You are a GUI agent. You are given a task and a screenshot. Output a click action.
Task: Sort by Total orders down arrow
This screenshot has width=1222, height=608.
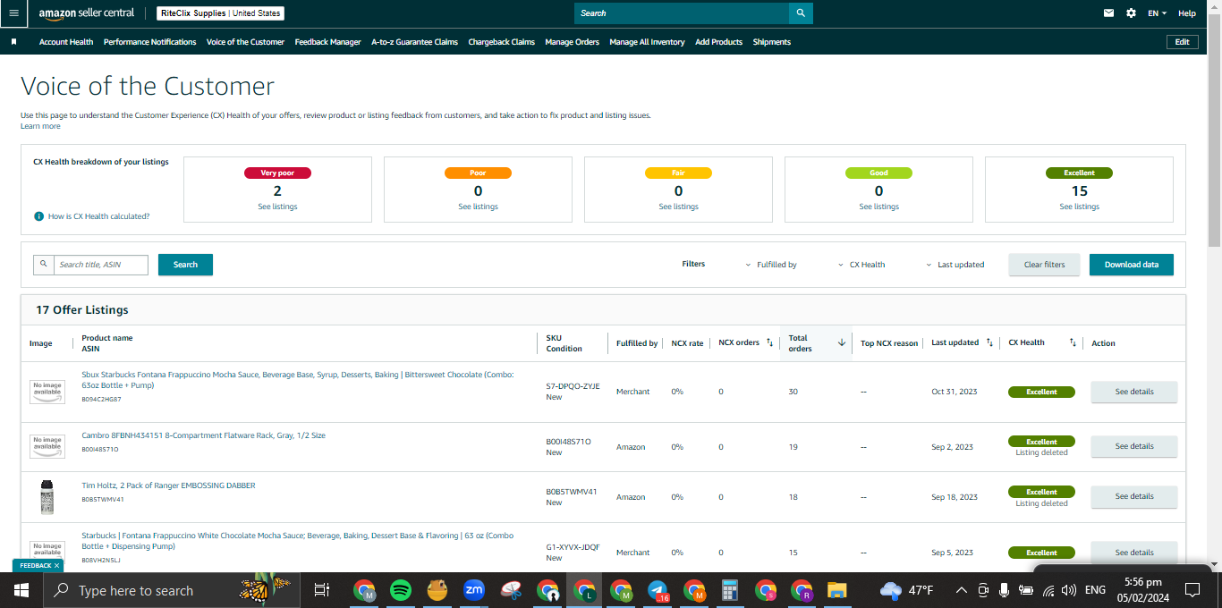click(x=842, y=342)
